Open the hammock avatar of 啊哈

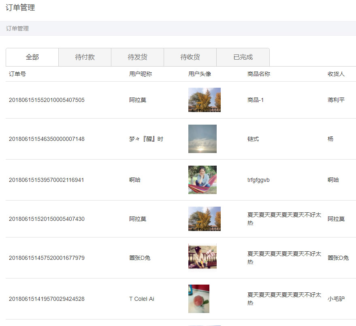202,180
